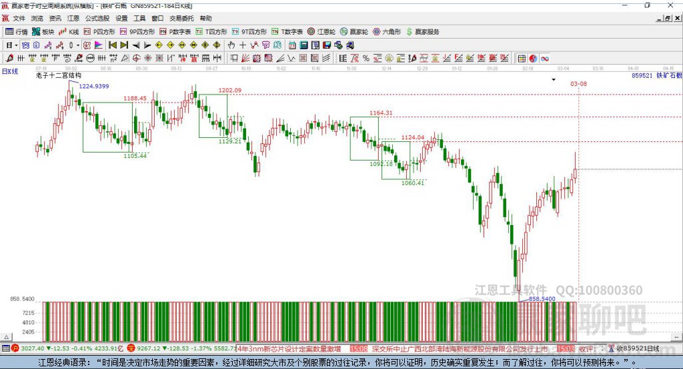Jump to first bar icon
Screen dimensions: 683x369
113,45
